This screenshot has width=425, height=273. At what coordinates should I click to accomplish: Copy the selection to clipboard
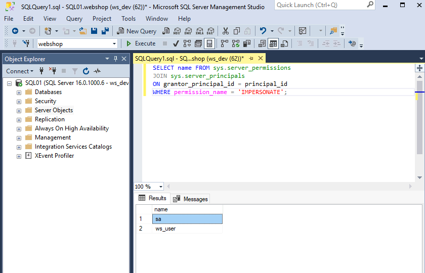tap(237, 31)
